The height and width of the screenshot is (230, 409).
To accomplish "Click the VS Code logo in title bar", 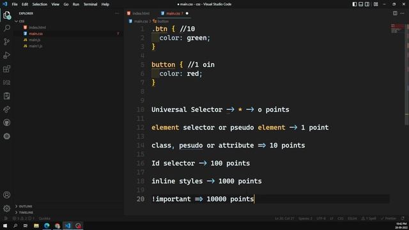I will click(4, 4).
